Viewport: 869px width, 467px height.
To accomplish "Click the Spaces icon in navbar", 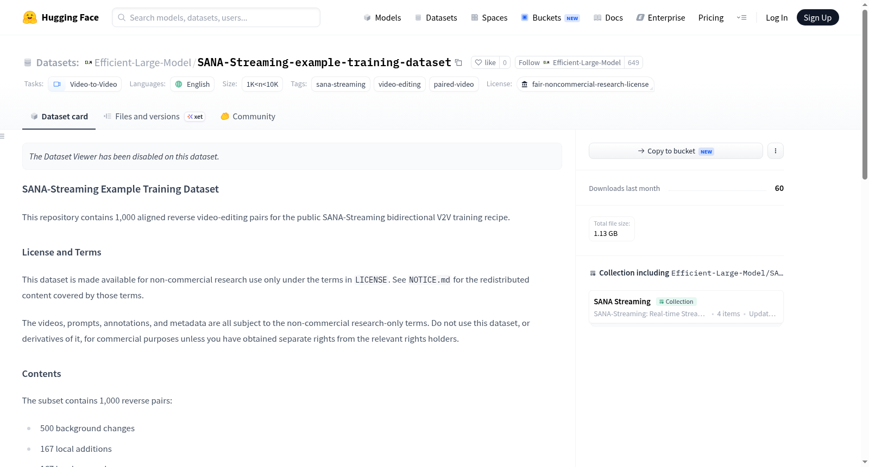I will click(475, 17).
